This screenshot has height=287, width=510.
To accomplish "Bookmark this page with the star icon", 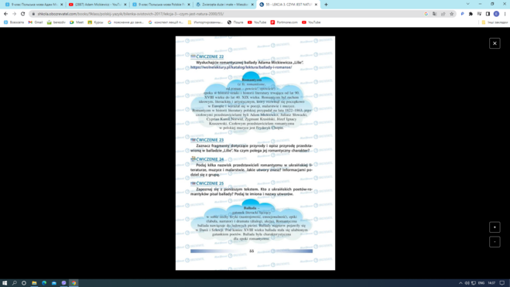I will pyautogui.click(x=451, y=14).
